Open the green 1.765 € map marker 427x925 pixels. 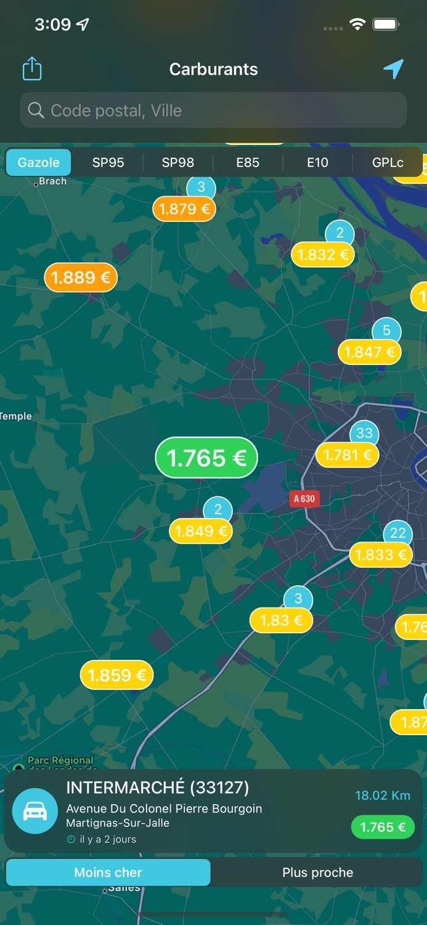point(206,458)
